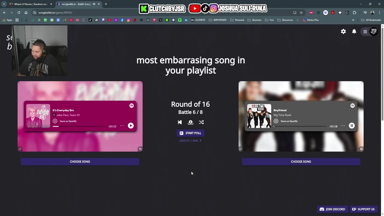Toggle visibility of left song card
This screenshot has height=216, width=384.
[140, 149]
